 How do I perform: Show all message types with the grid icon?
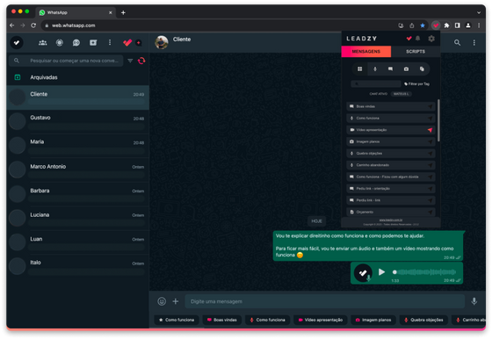pyautogui.click(x=360, y=69)
